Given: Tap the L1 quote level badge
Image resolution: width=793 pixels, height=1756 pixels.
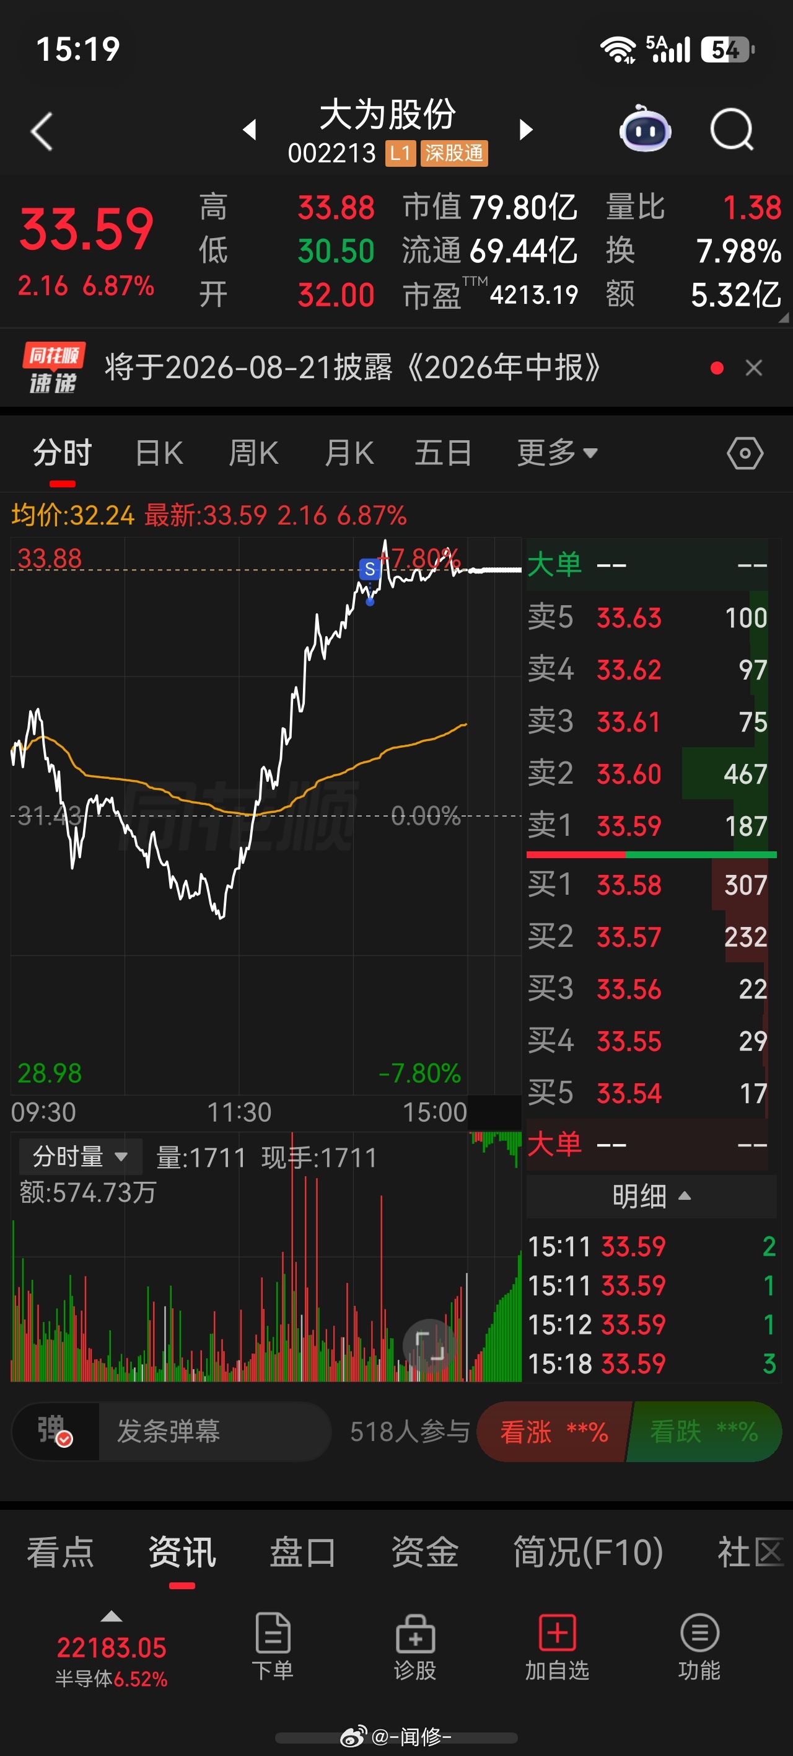Looking at the screenshot, I should [400, 153].
